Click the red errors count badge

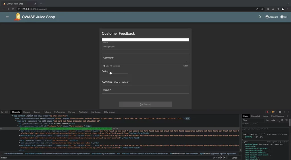click(x=268, y=112)
